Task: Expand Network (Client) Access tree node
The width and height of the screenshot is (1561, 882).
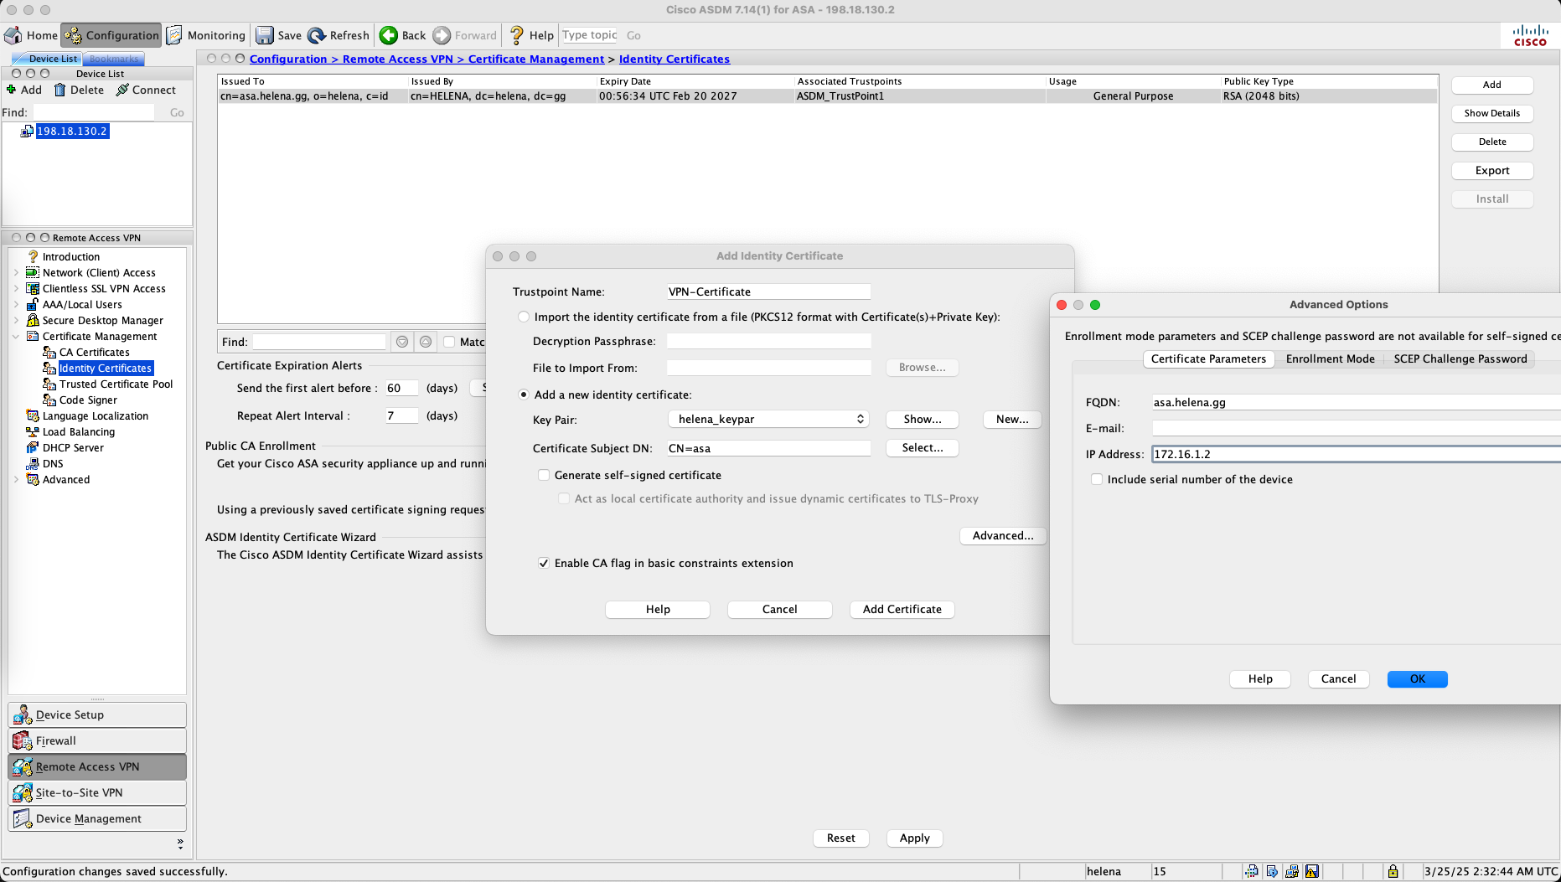Action: [16, 273]
